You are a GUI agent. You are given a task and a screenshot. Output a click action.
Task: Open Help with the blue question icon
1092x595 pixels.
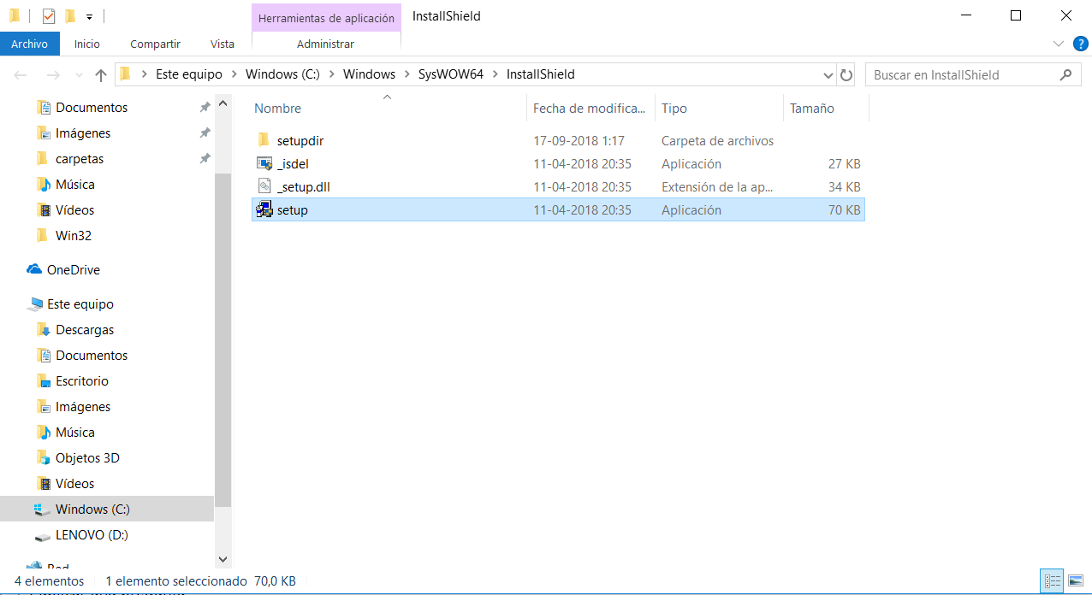(1081, 44)
